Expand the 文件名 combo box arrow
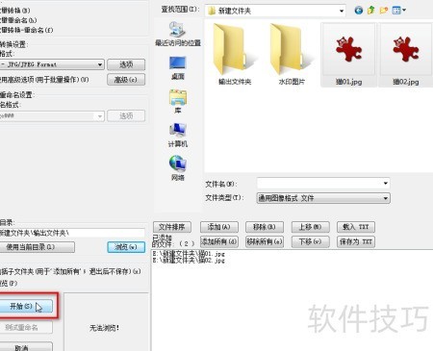Viewport: 433px width, 351px height. click(385, 183)
